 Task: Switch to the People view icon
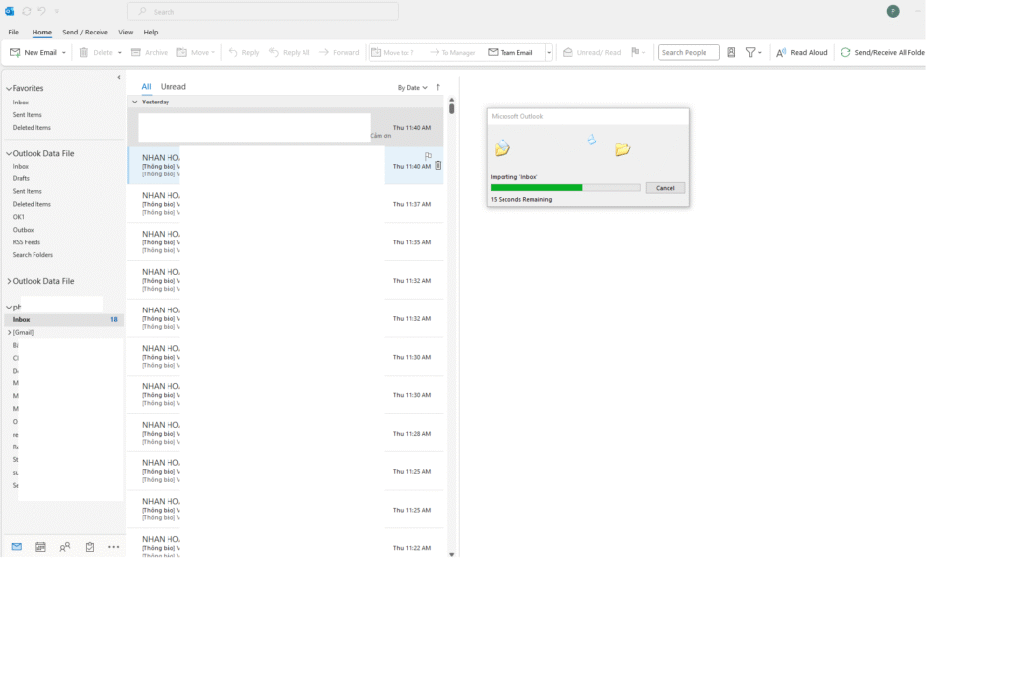coord(65,547)
